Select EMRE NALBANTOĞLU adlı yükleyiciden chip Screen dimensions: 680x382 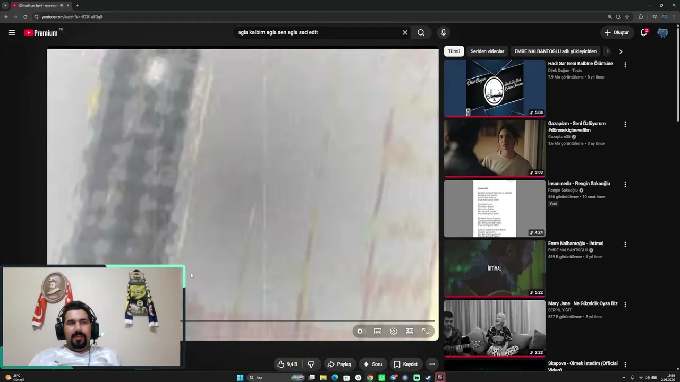pyautogui.click(x=556, y=51)
